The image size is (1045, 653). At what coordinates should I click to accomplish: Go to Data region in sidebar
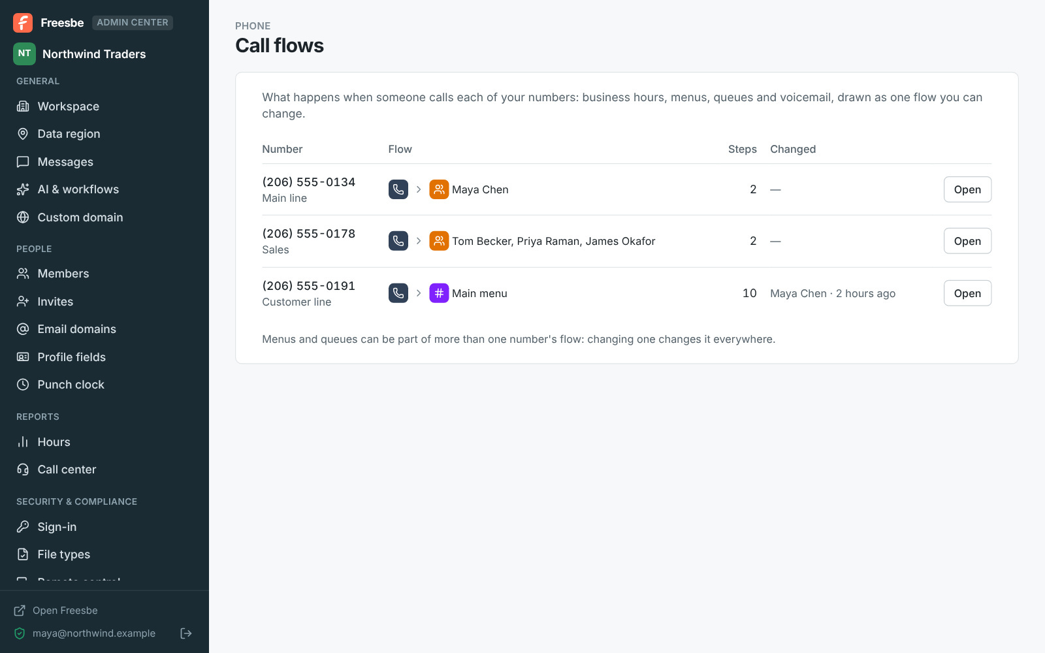click(x=104, y=134)
